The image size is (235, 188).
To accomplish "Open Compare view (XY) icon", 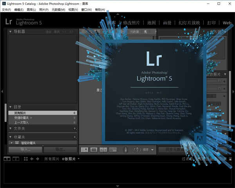I will 103,150.
